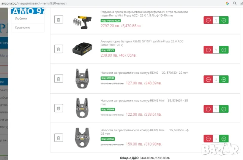Open the Rems Mini Press ACC product title
This screenshot has width=243, height=160.
click(x=144, y=14)
